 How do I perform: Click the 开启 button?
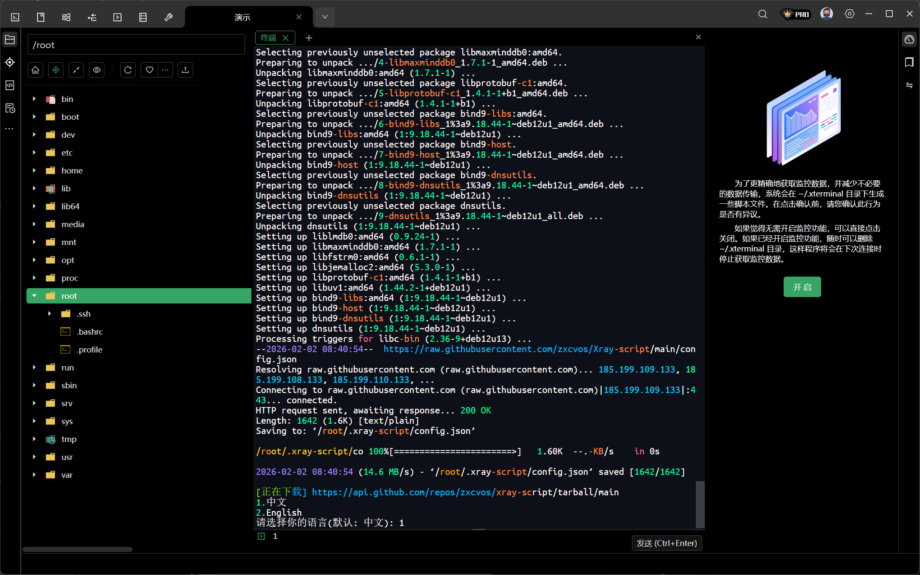pos(802,287)
